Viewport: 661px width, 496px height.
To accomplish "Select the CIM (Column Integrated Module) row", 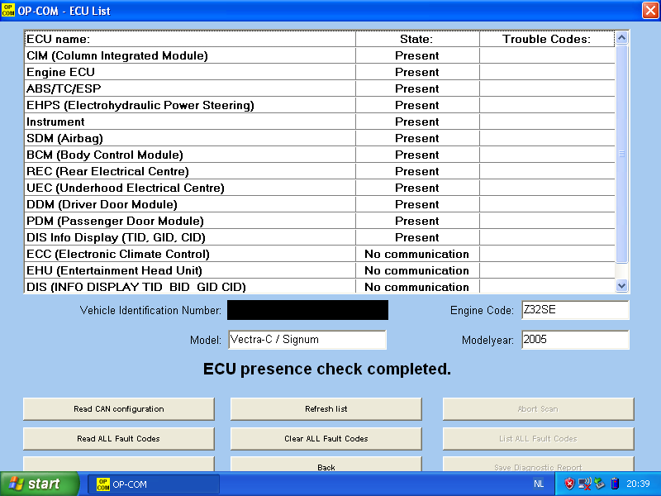I will click(x=320, y=55).
